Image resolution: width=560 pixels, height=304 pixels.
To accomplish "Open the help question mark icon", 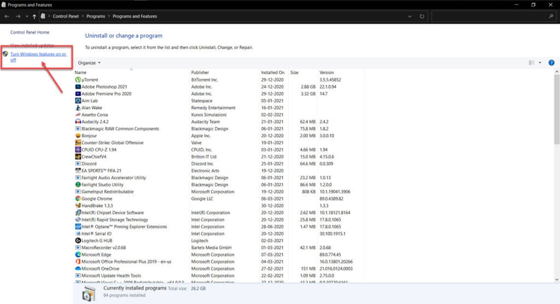I will [551, 63].
